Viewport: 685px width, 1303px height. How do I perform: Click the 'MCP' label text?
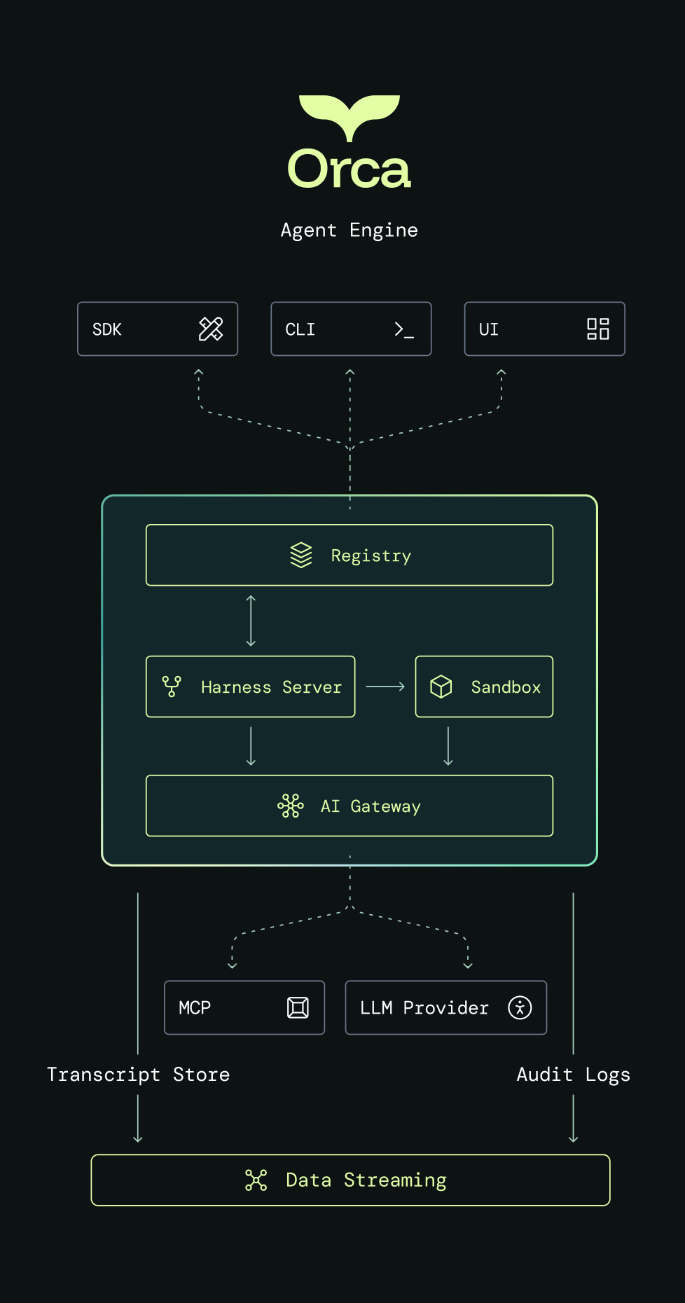point(195,1007)
